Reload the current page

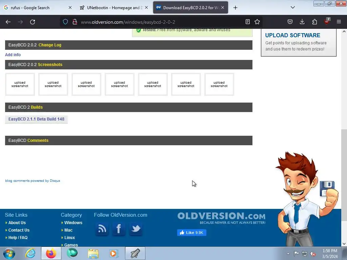[x=33, y=22]
